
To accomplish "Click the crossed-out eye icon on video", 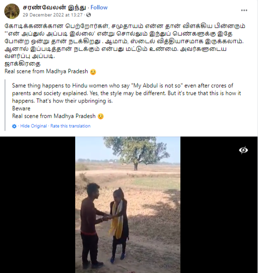I will 243,150.
